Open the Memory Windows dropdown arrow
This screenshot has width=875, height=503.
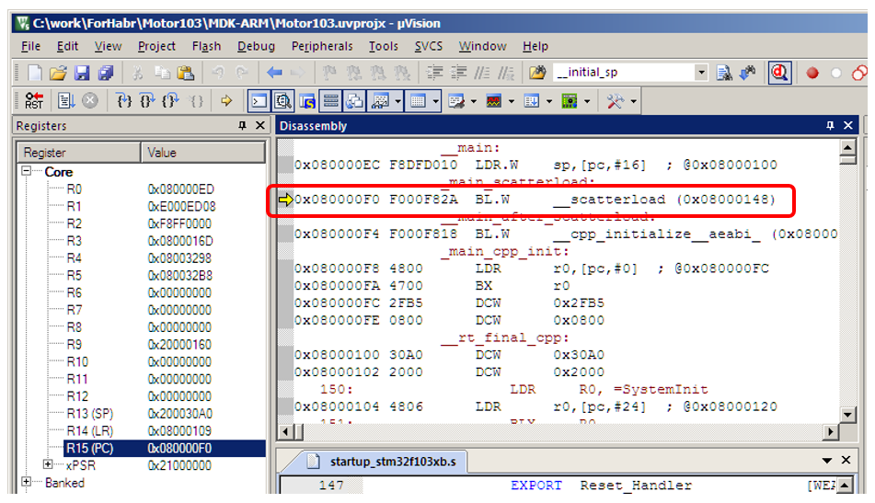click(435, 101)
